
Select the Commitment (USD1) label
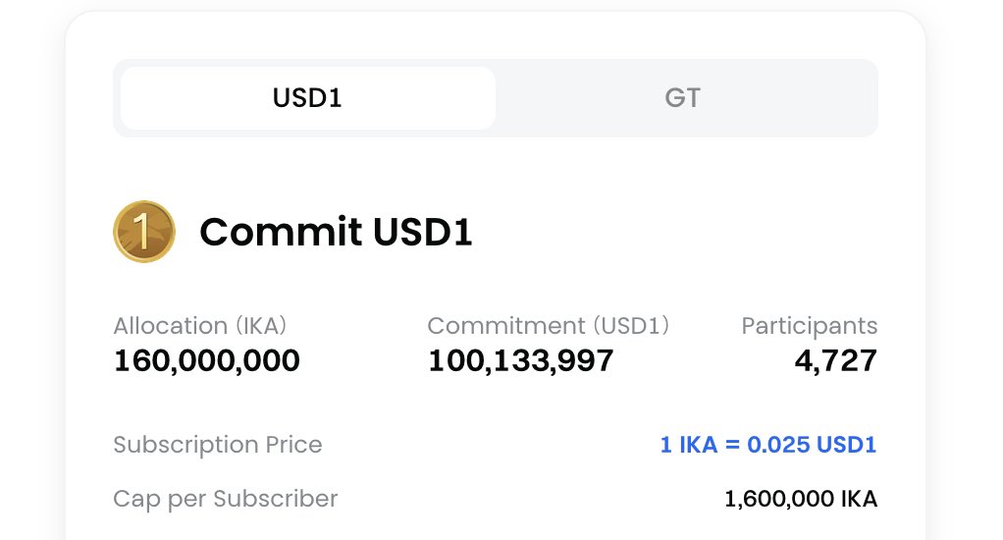pyautogui.click(x=549, y=326)
